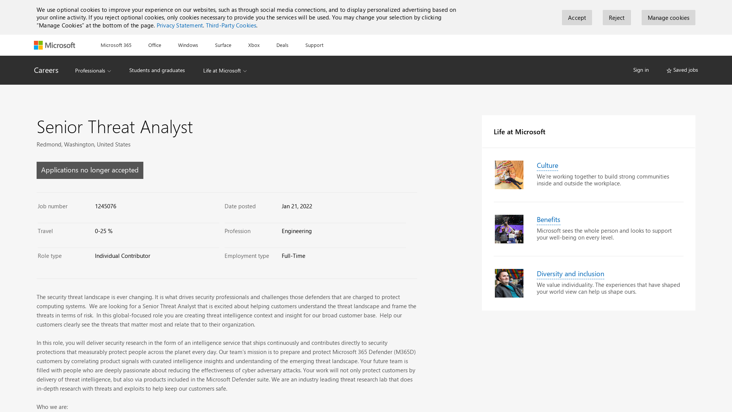
Task: Open the Third-Party Cookies link
Action: pos(231,25)
